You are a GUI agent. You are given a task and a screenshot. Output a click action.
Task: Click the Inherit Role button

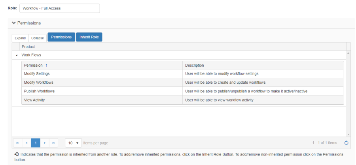coord(89,37)
